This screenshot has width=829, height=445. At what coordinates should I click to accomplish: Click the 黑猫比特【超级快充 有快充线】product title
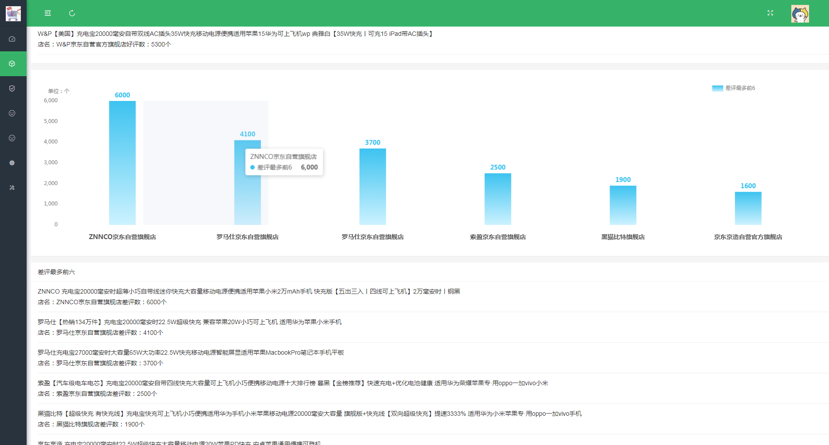click(x=309, y=414)
